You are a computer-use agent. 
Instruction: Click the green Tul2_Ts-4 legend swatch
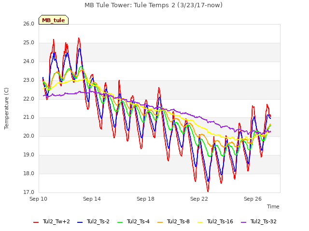tap(120, 222)
